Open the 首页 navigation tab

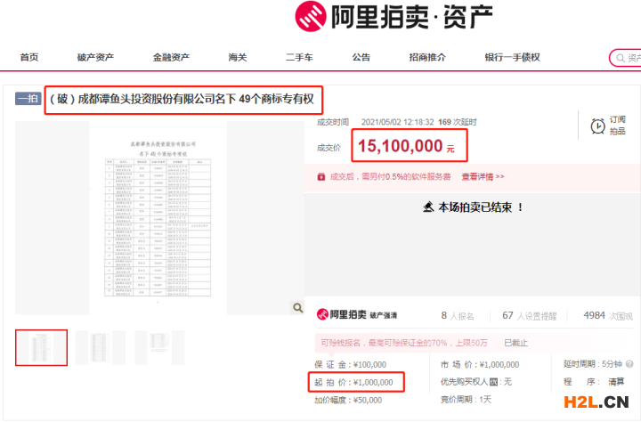pos(29,58)
